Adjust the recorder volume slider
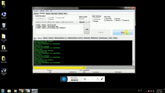This screenshot has width=165, height=93. coord(91,80)
